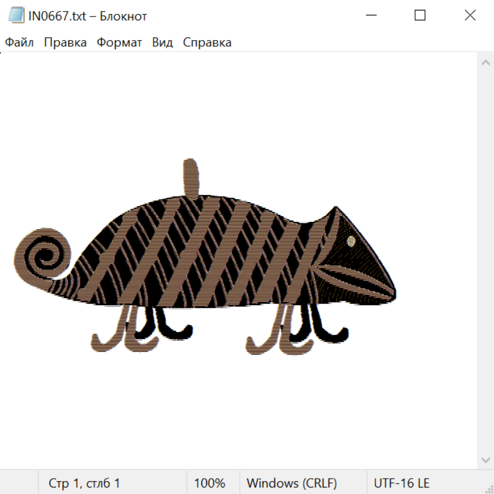Screen dimensions: 494x494
Task: Open the Правка menu
Action: click(x=65, y=43)
